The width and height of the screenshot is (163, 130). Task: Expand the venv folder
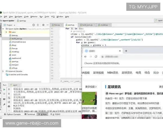(6, 32)
